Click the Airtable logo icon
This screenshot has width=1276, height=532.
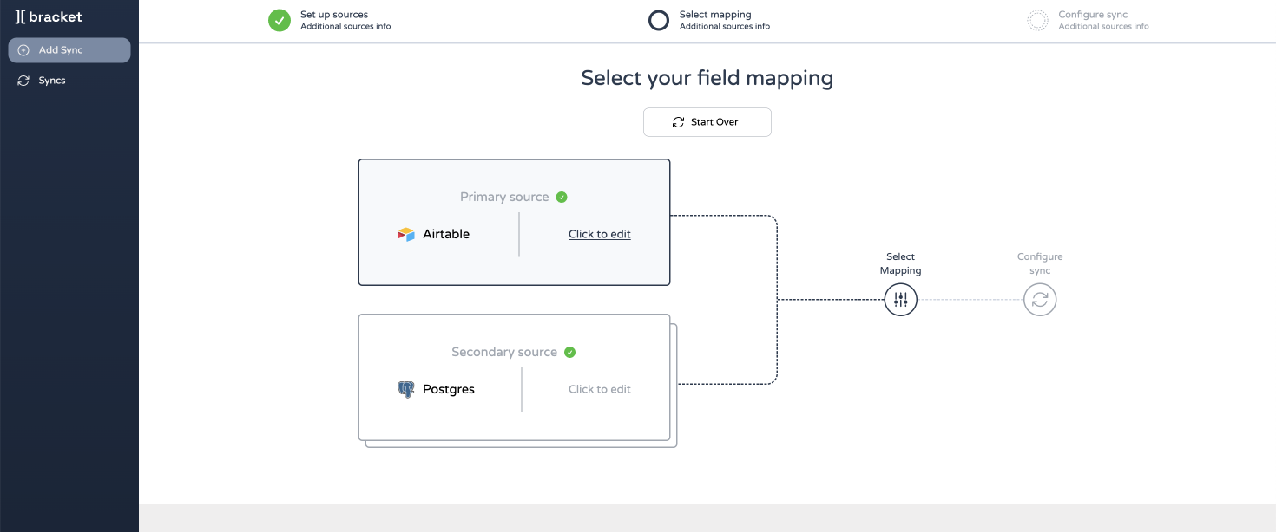406,234
